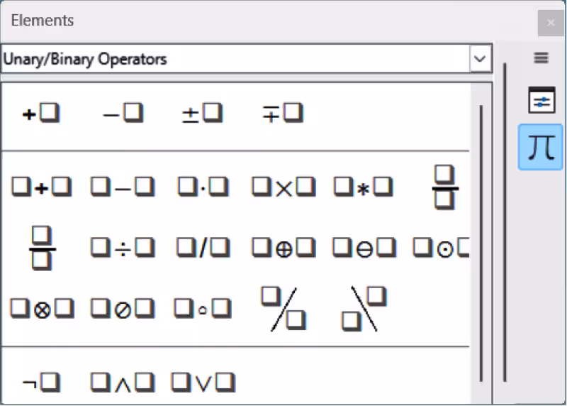The width and height of the screenshot is (567, 406).
Task: Click the dropdown arrow for element categories
Action: click(x=481, y=59)
